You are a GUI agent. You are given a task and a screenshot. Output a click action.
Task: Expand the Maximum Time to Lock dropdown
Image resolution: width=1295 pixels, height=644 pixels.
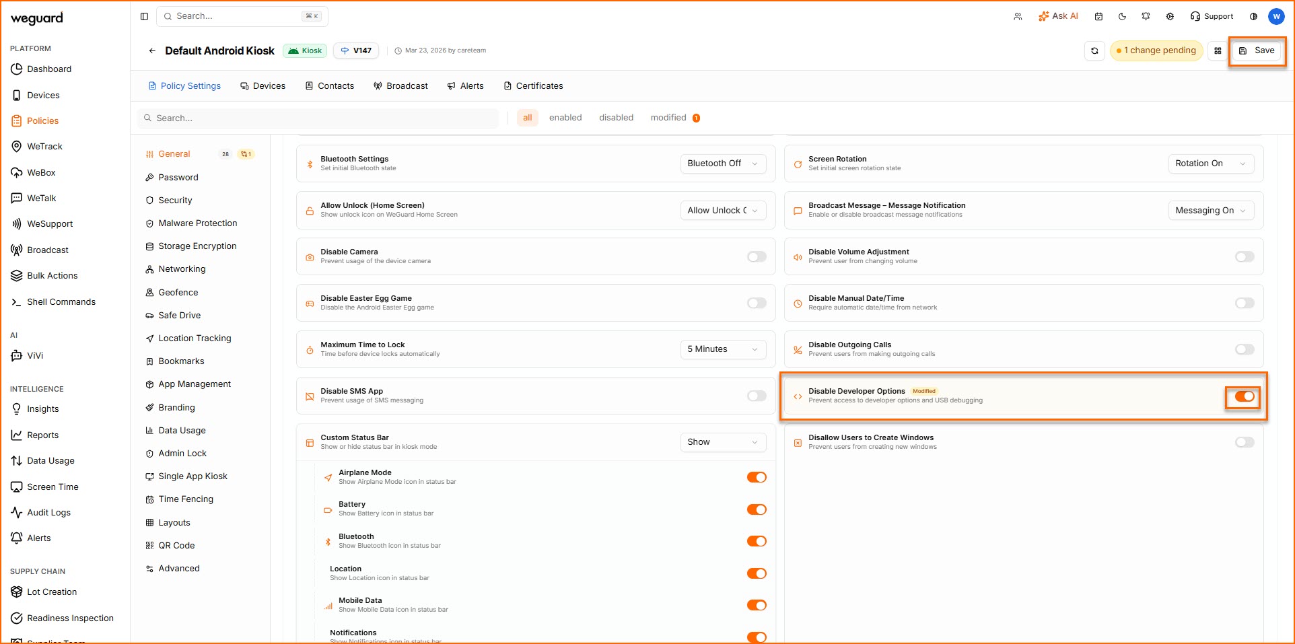(723, 349)
